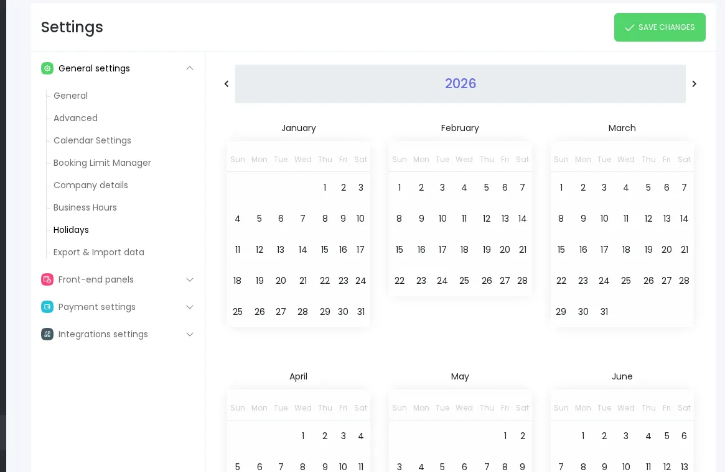Click the General settings gear icon
Viewport: 725px width, 472px height.
click(x=47, y=68)
